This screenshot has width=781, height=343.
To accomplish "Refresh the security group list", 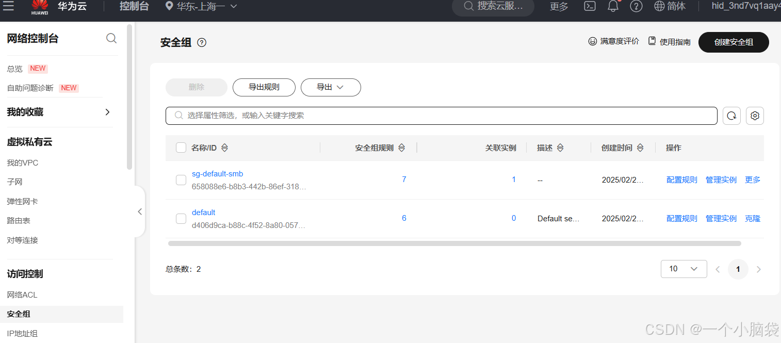I will (x=731, y=116).
